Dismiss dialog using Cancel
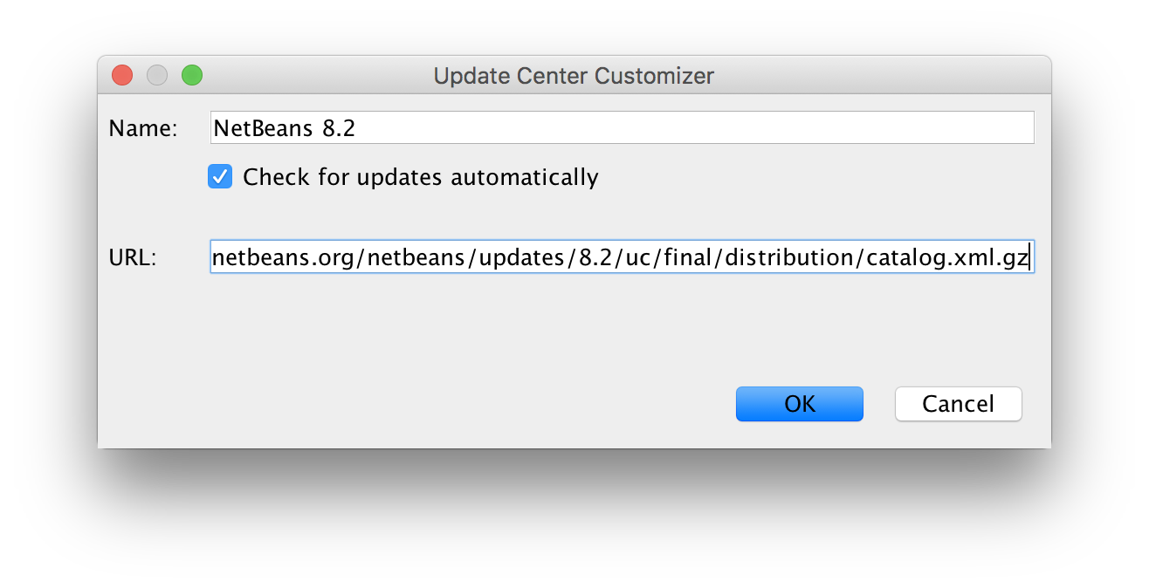 [x=958, y=404]
